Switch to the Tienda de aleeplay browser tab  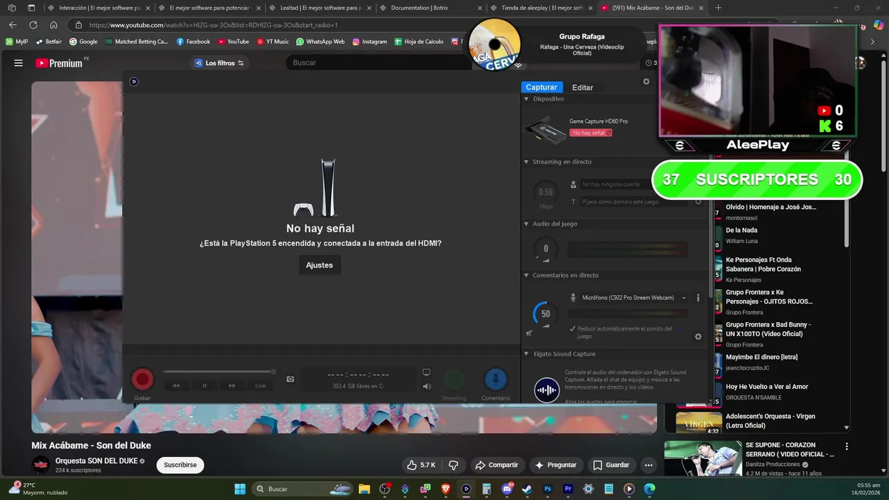[542, 8]
